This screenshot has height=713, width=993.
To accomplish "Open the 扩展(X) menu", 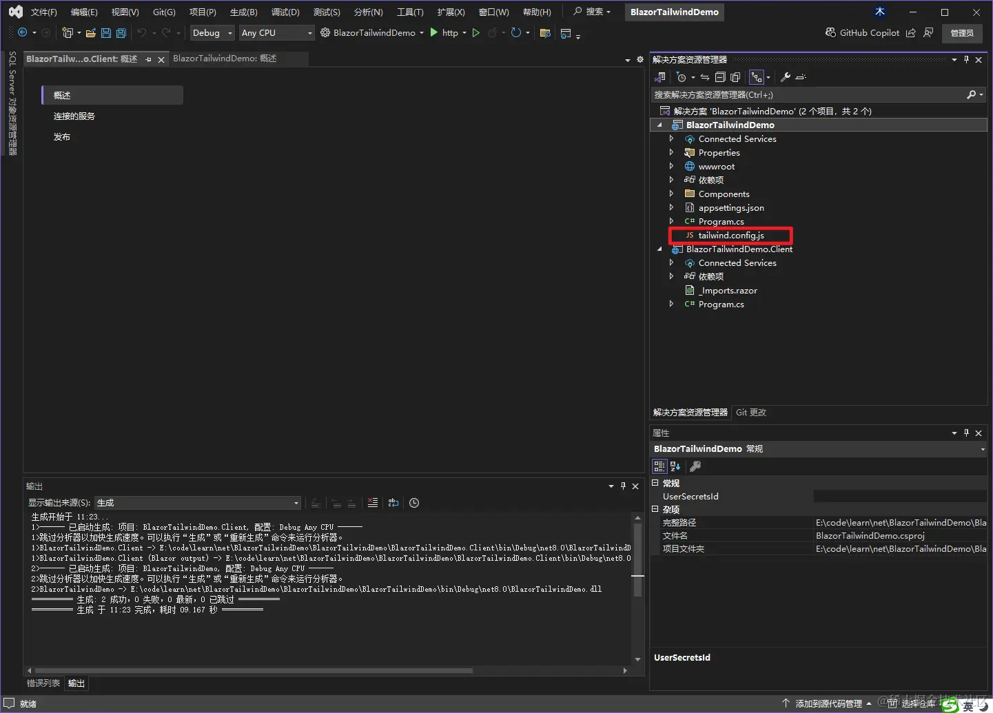I will point(451,12).
